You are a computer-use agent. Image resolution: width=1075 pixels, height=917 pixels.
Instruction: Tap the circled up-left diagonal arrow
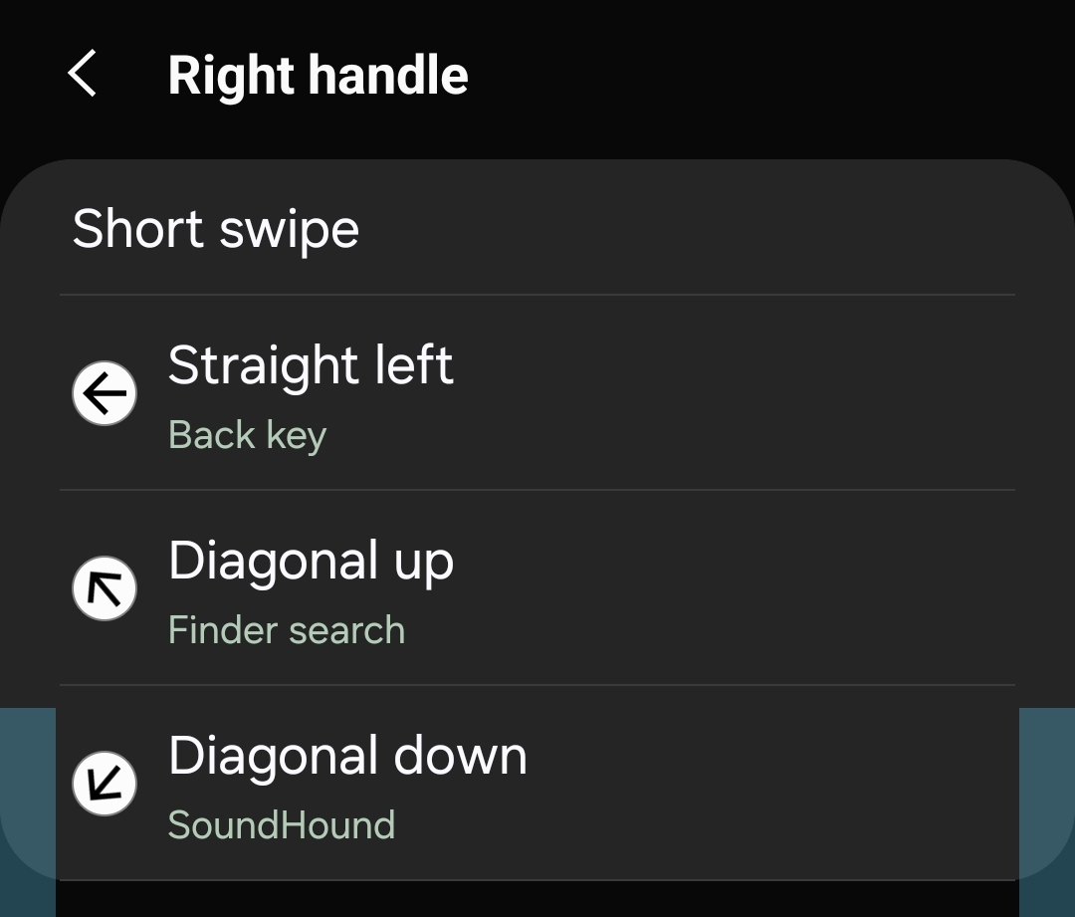(x=105, y=588)
